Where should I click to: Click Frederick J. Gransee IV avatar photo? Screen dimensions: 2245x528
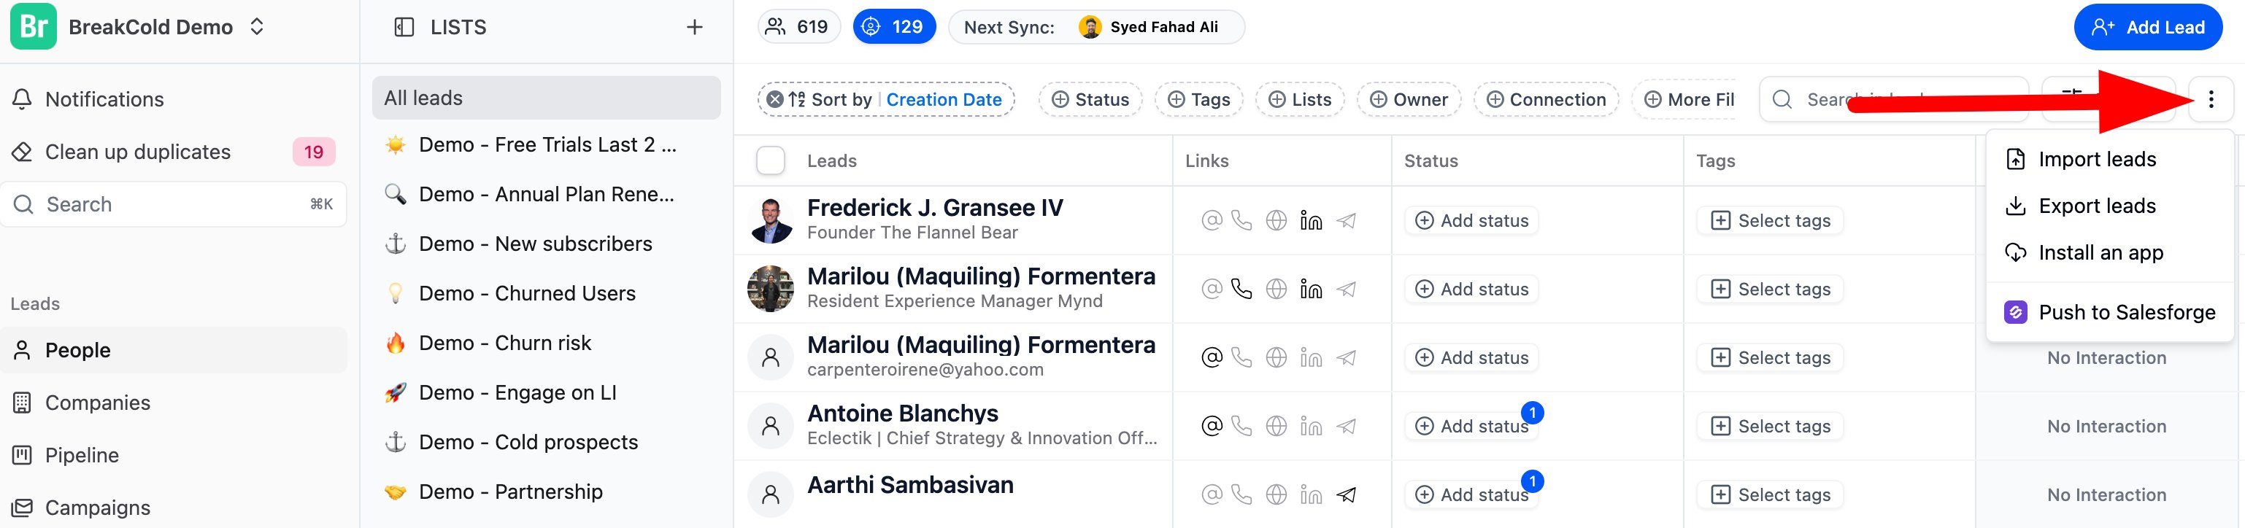771,220
